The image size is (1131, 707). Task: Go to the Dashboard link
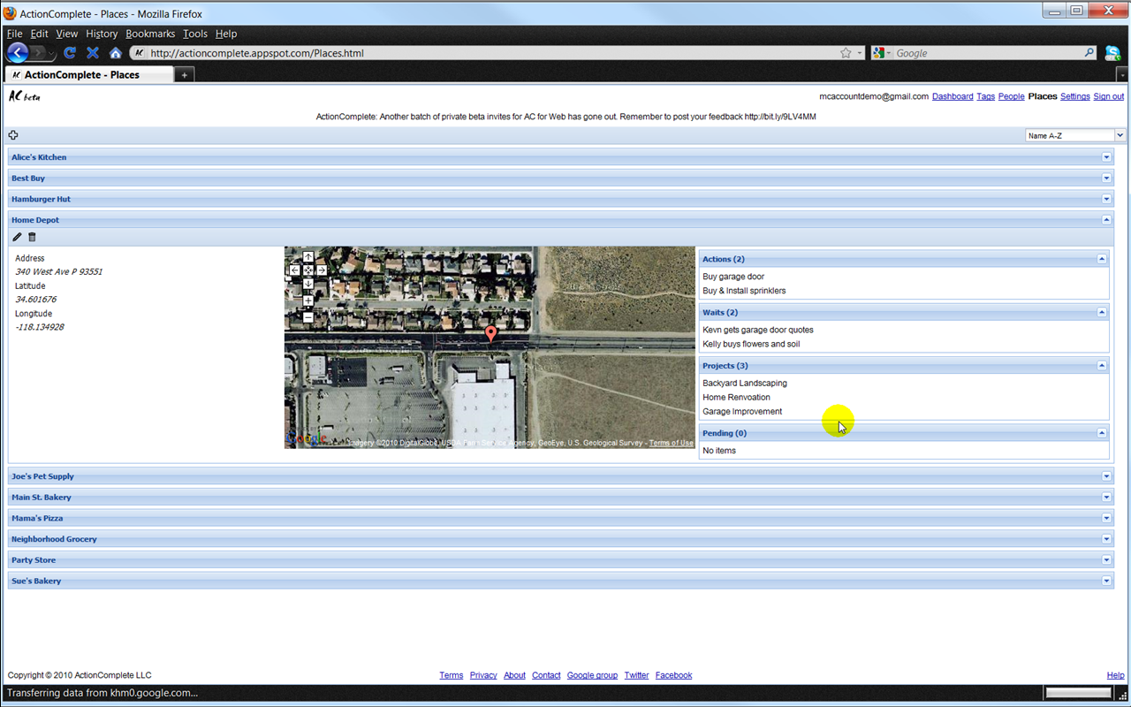(952, 96)
